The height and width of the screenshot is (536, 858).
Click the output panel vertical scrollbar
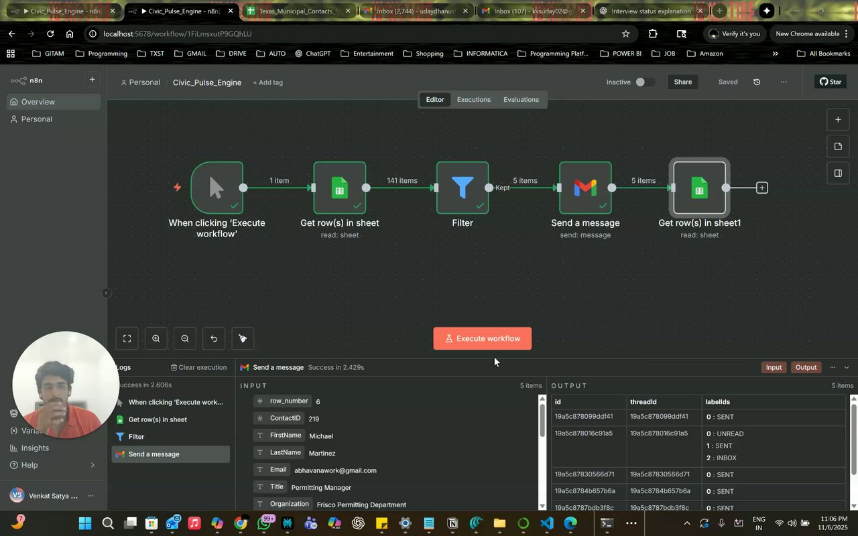[x=853, y=452]
